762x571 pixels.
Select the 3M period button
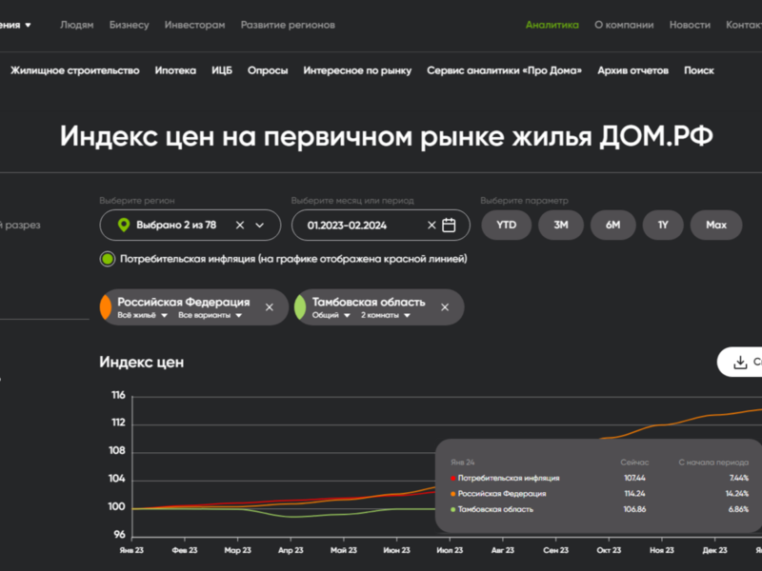[561, 225]
